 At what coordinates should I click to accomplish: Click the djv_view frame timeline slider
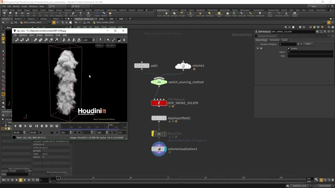(94, 126)
